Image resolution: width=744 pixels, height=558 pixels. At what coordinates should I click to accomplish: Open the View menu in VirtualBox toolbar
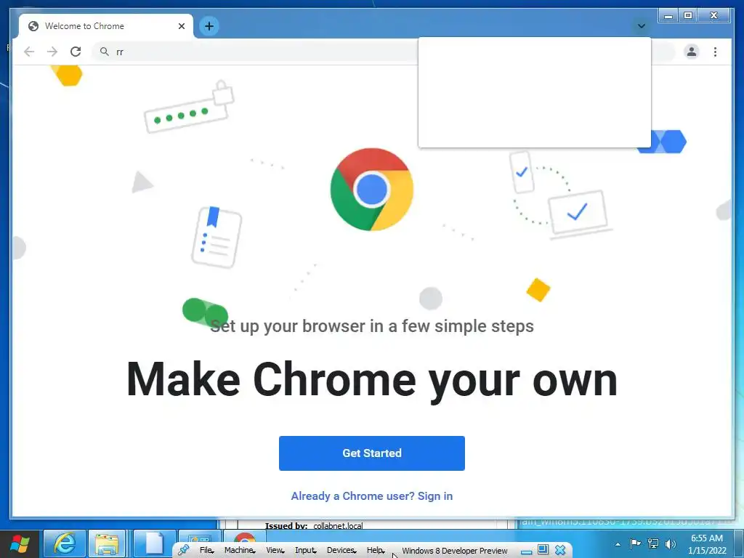click(x=275, y=551)
